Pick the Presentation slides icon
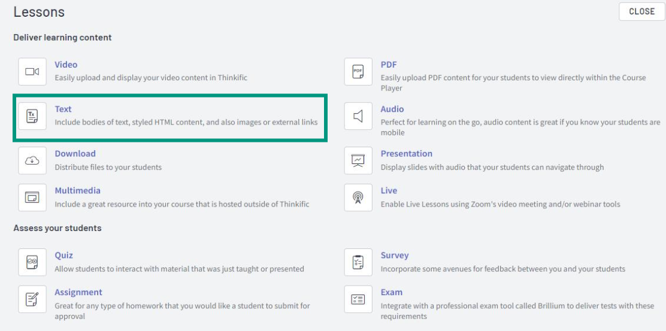This screenshot has height=331, width=666. coord(358,160)
